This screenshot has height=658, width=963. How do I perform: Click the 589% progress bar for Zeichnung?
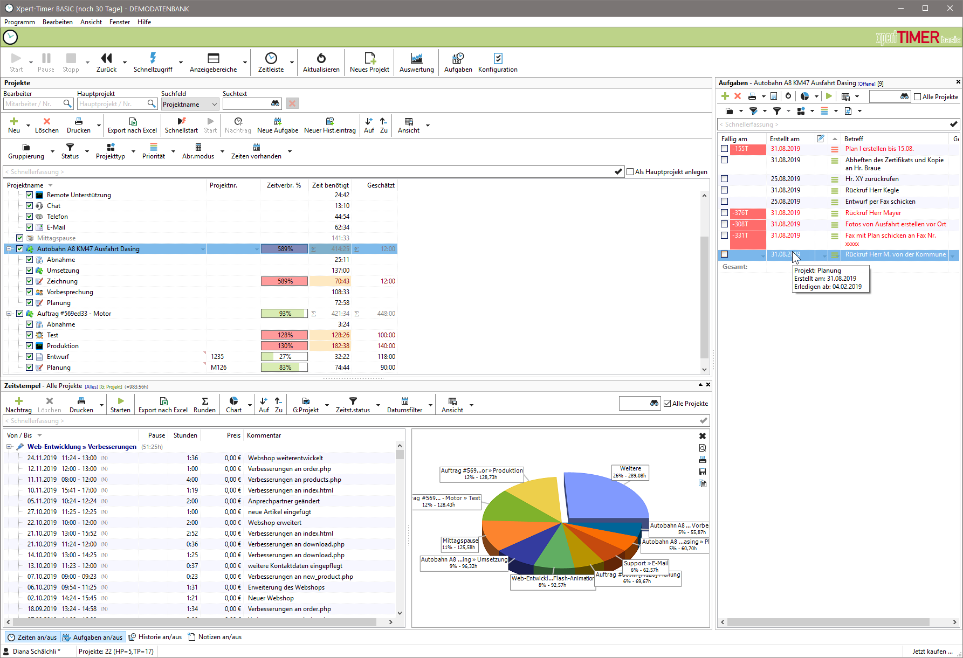(285, 281)
